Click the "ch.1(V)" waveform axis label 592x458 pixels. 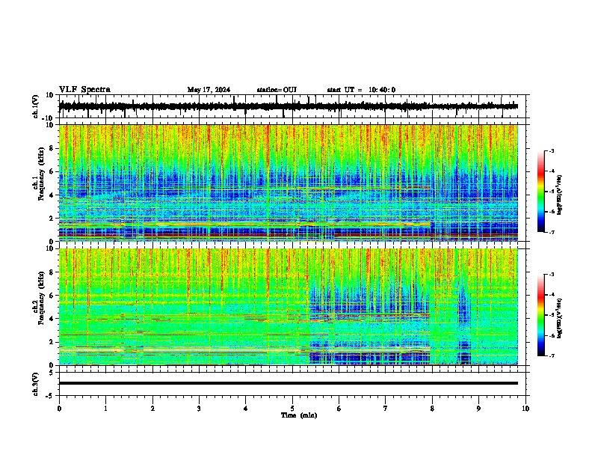click(36, 106)
